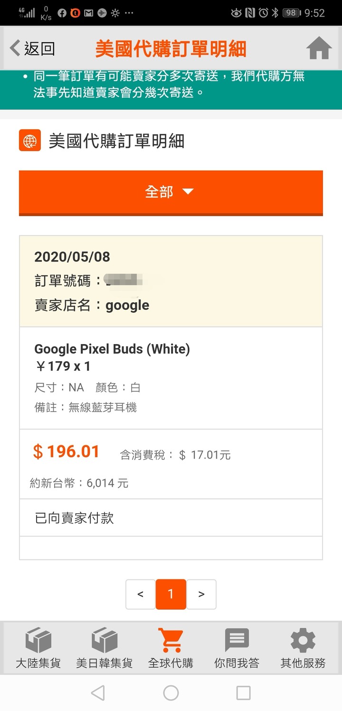342x711 pixels.
Task: Tap the 已向賣家付款 status row
Action: [171, 518]
